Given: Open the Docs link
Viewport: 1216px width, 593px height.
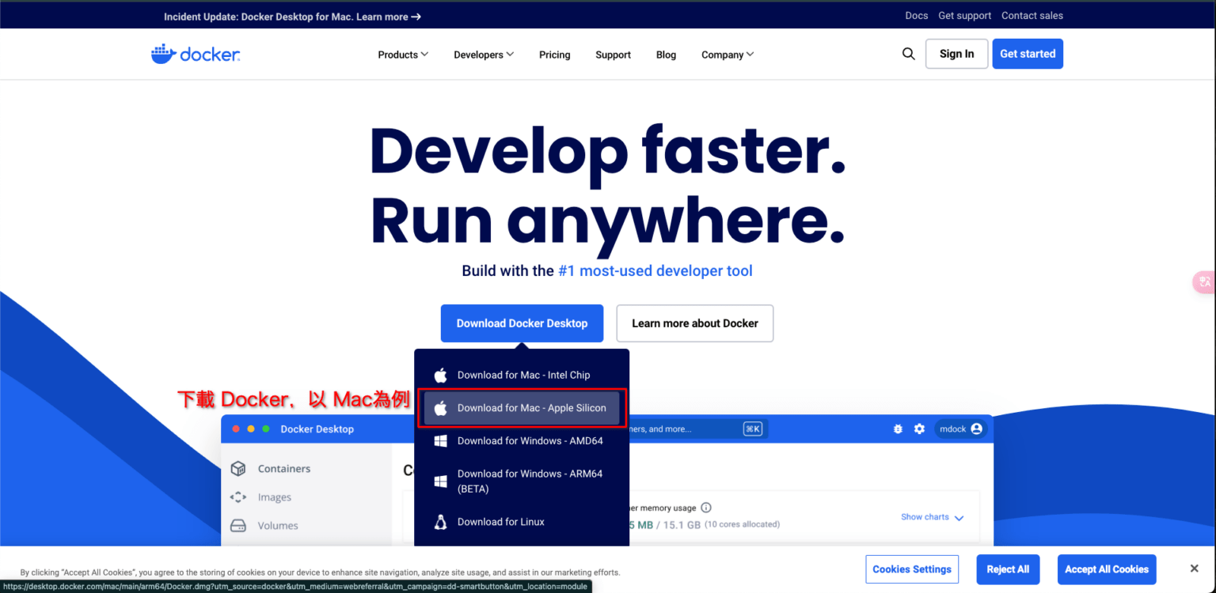Looking at the screenshot, I should click(917, 16).
